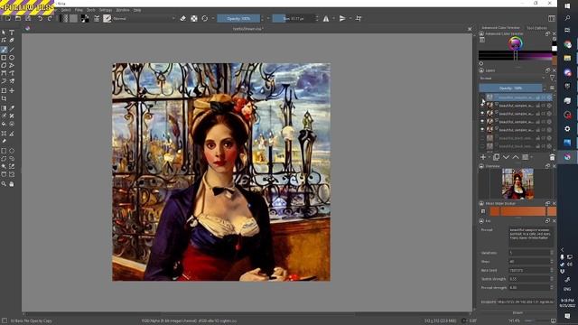Select the Pan hand tool
578x325 pixels.
click(12, 183)
